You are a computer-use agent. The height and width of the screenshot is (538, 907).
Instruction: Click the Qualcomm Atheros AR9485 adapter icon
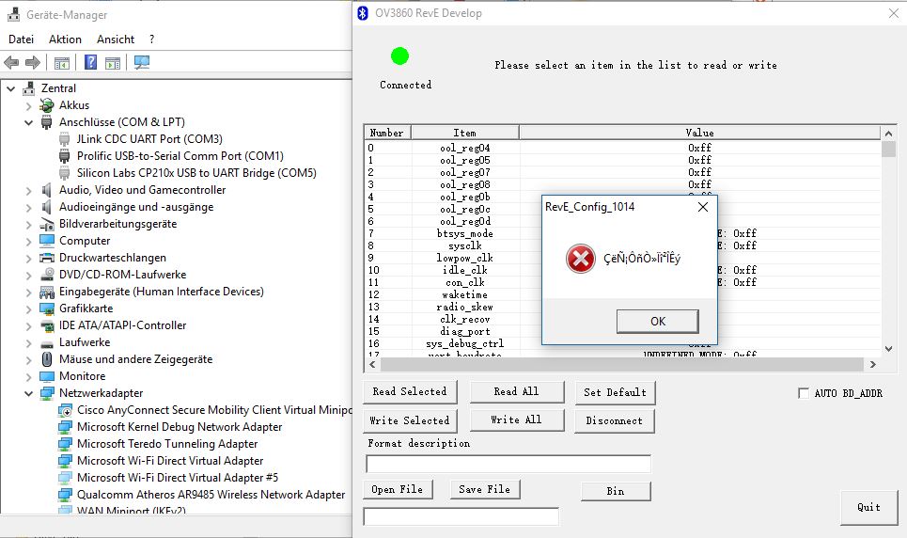[x=65, y=495]
